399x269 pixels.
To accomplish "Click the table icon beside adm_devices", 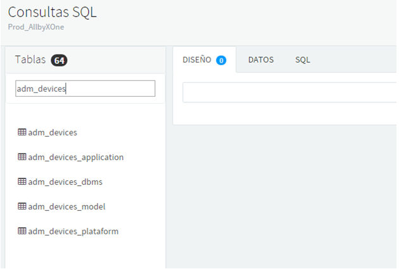I will [22, 132].
